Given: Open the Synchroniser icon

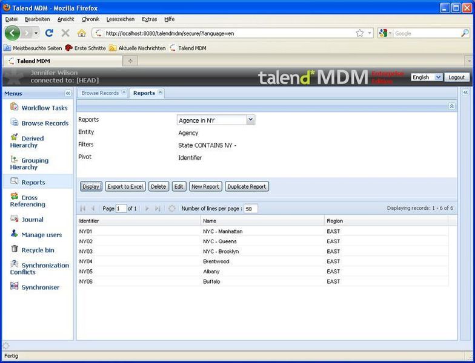Looking at the screenshot, I should pyautogui.click(x=15, y=286).
